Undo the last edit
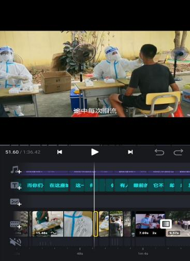Image resolution: width=190 pixels, height=261 pixels. pyautogui.click(x=159, y=152)
